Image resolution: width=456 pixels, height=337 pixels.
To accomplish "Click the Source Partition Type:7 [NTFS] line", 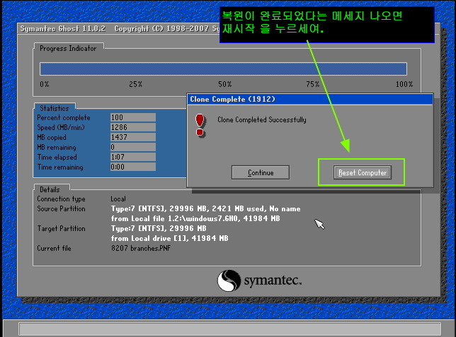I will tap(205, 208).
